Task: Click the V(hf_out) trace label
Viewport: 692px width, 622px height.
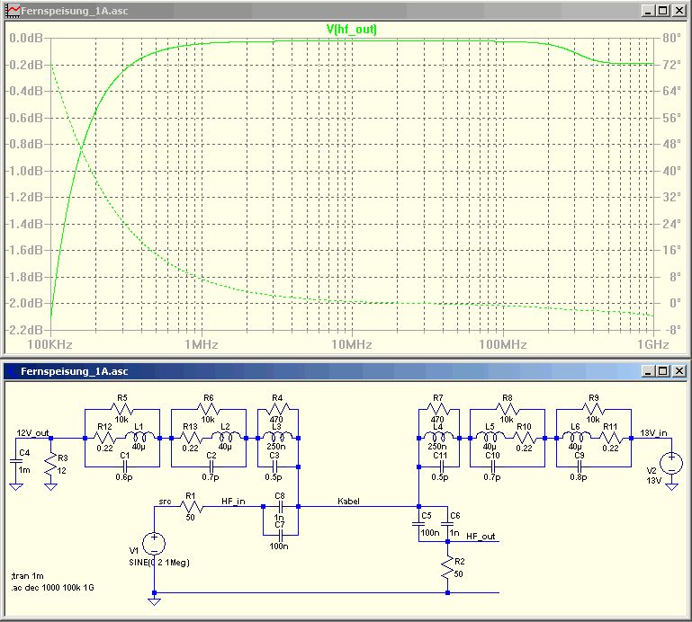Action: 351,30
